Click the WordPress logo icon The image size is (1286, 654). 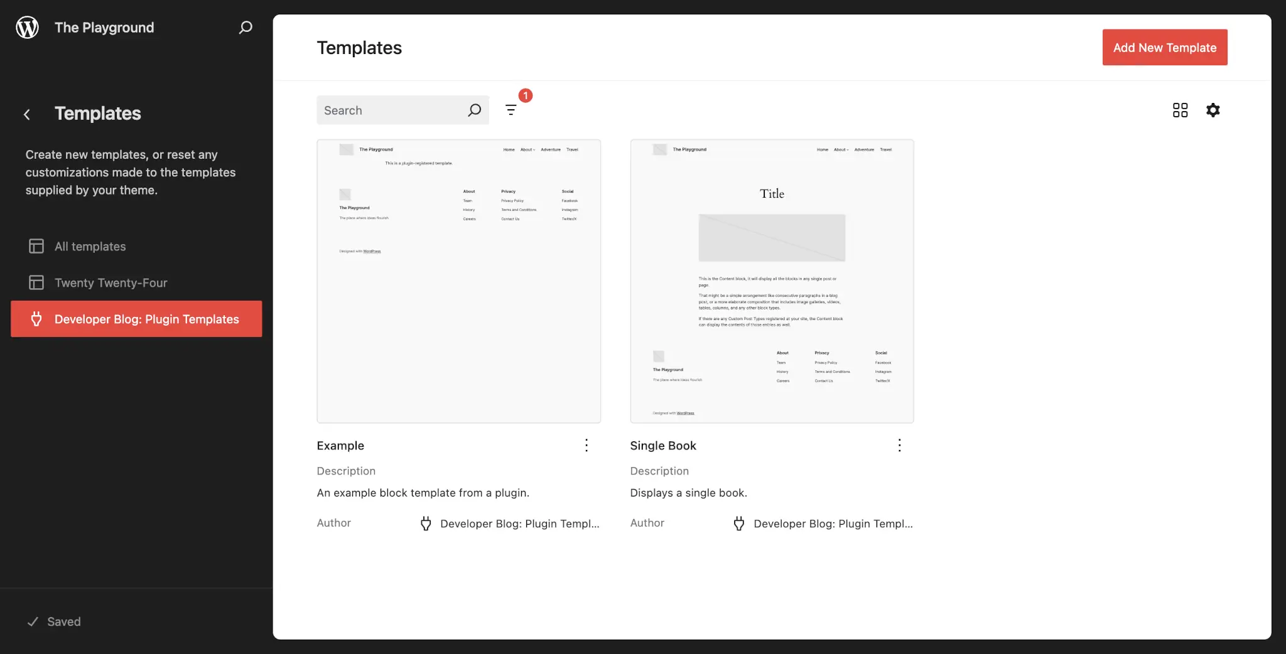pos(27,28)
